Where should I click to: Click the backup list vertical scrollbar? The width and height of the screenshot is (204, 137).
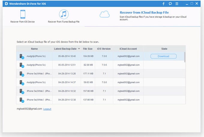185,57
